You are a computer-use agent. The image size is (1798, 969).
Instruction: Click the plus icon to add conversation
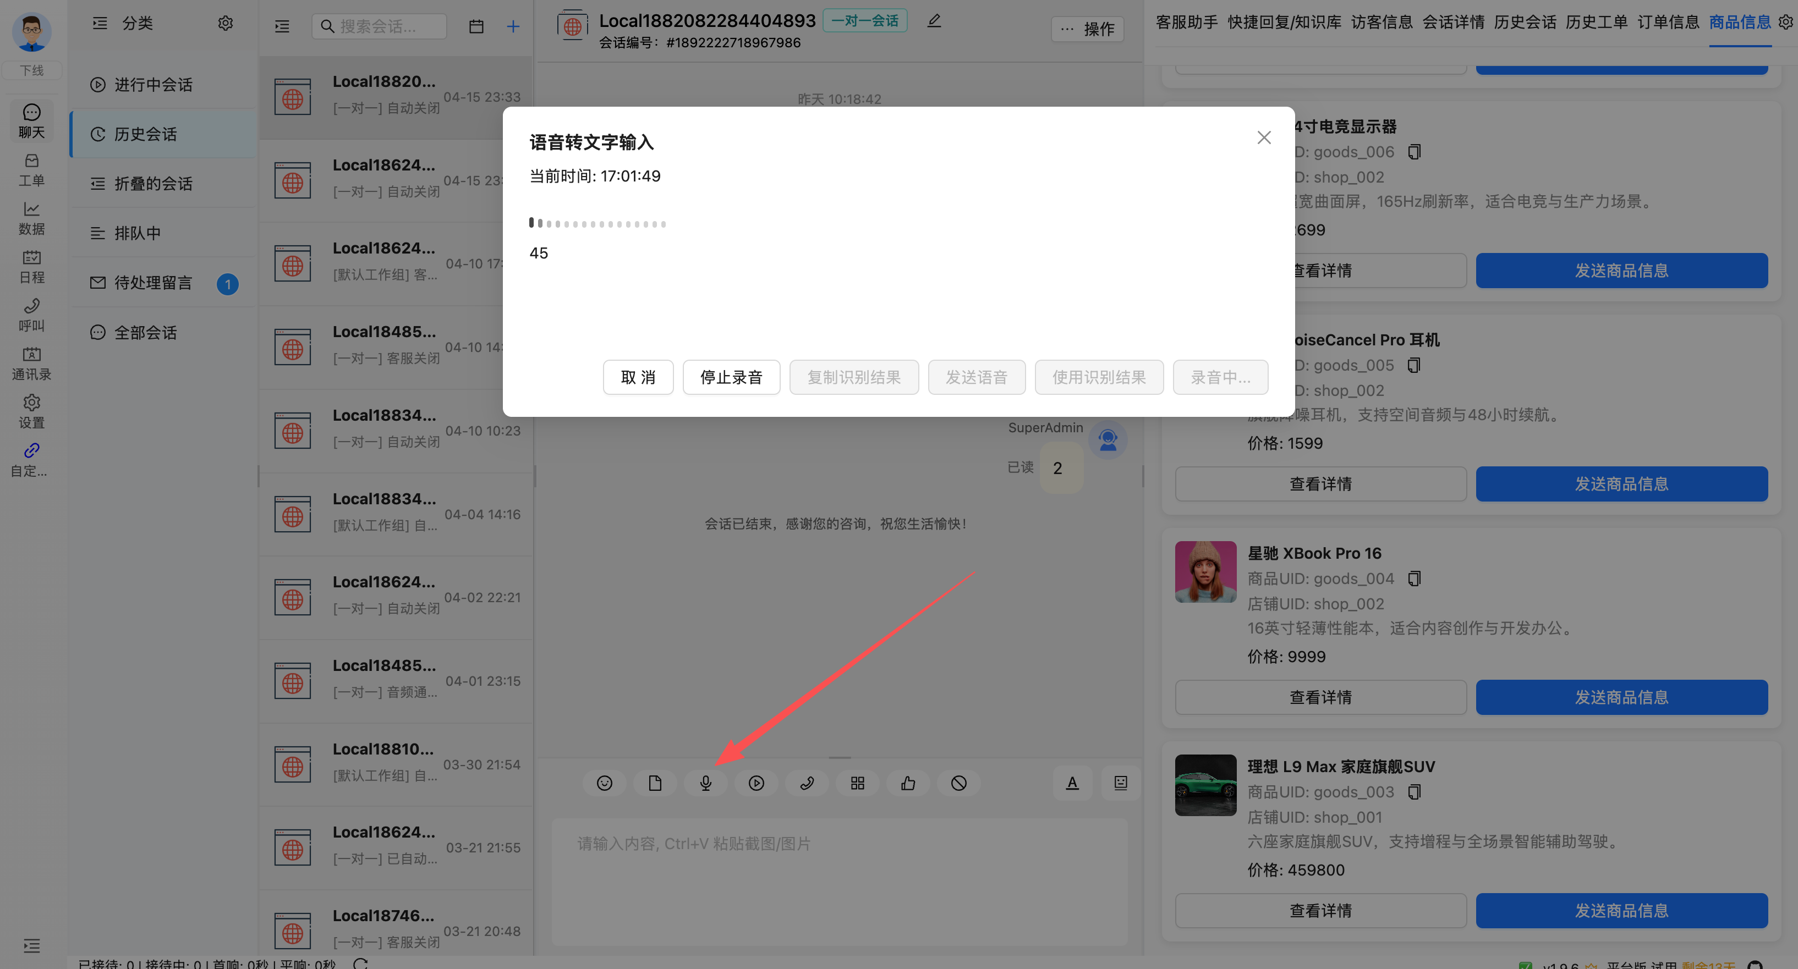click(512, 26)
